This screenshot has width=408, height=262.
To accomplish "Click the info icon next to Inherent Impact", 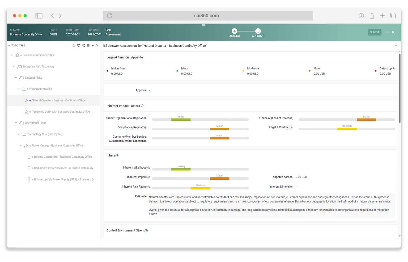I will click(x=149, y=177).
